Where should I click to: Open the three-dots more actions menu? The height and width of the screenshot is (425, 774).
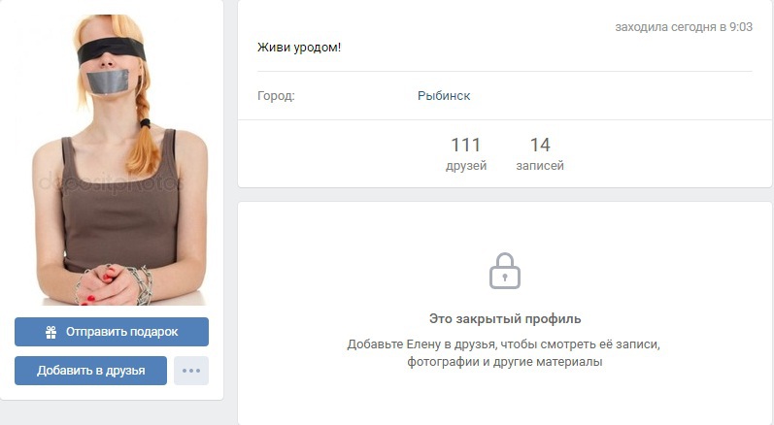point(191,371)
